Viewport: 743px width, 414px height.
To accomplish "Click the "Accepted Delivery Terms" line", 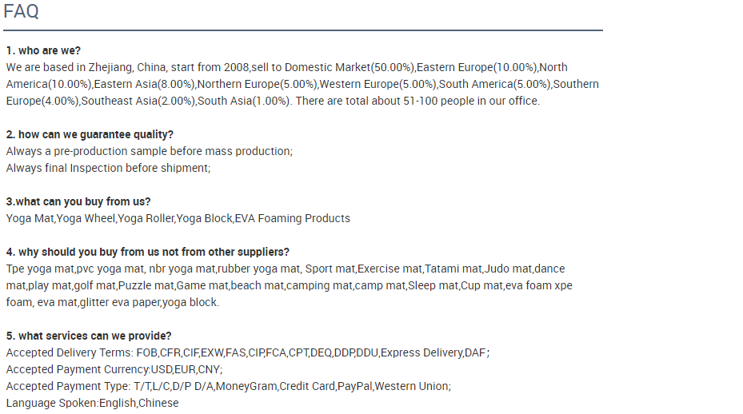I will tap(248, 352).
